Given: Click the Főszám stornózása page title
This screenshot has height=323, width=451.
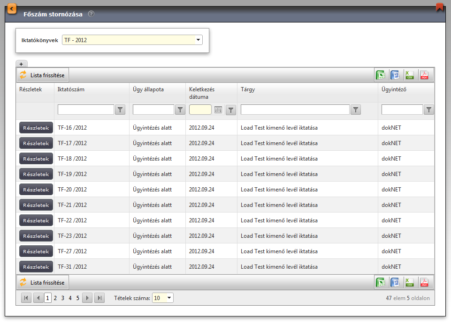Looking at the screenshot, I should click(53, 14).
